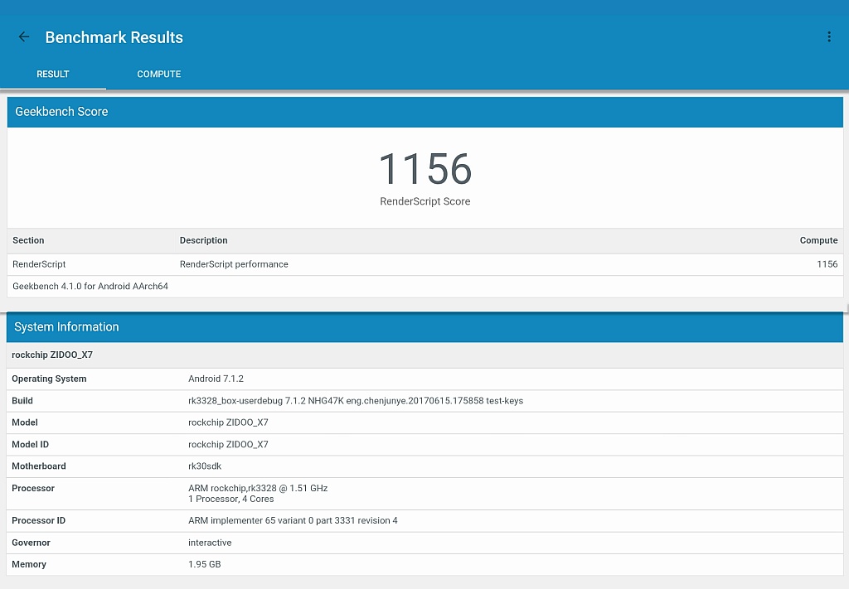The image size is (849, 589).
Task: Select the rk30sdk motherboard value
Action: [x=205, y=466]
